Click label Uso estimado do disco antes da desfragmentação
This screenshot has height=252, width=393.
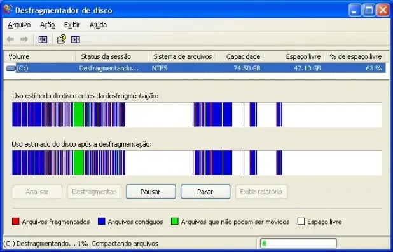[85, 96]
